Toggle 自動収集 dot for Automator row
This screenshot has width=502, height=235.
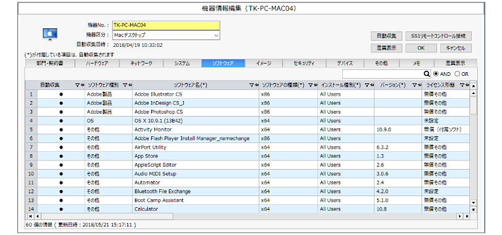point(61,183)
